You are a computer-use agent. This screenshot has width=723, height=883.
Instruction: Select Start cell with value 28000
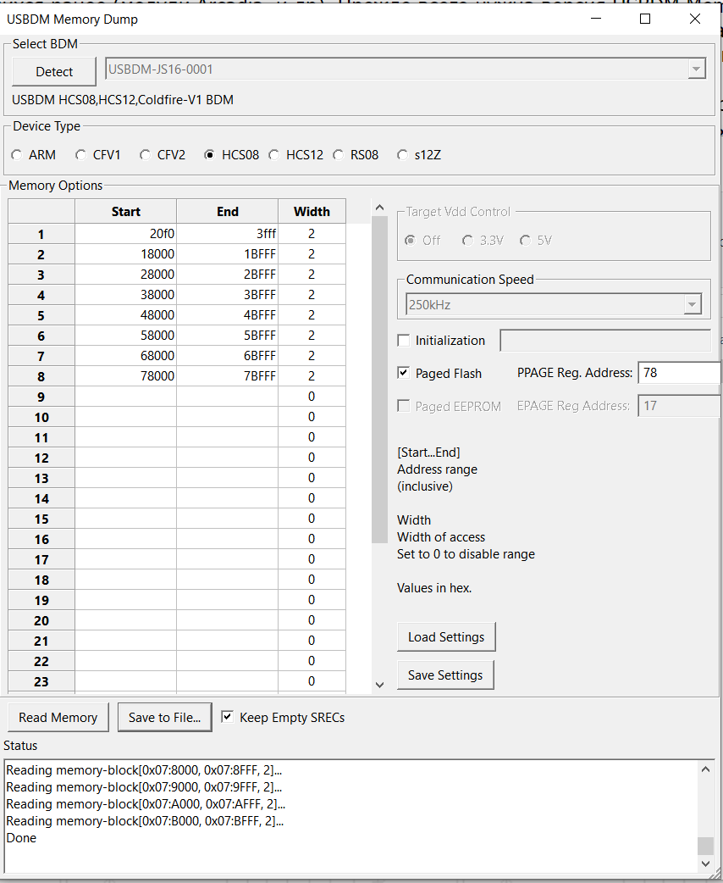click(125, 275)
